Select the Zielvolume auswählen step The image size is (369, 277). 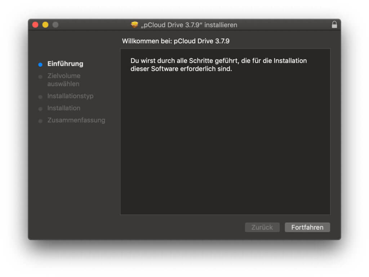click(64, 80)
